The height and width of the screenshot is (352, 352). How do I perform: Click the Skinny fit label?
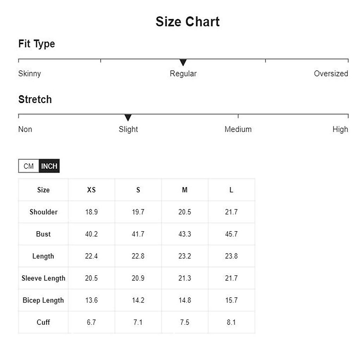click(29, 73)
